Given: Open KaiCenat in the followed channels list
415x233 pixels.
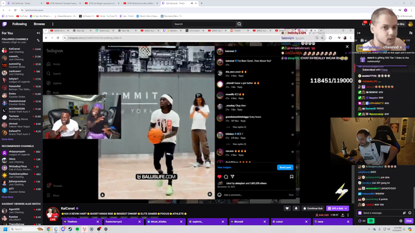Looking at the screenshot, I should (21, 50).
